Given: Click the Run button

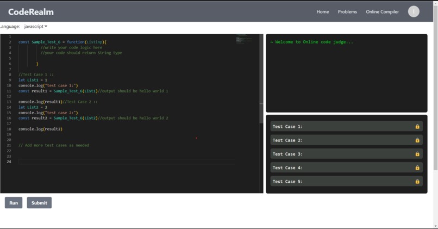Looking at the screenshot, I should pos(14,203).
